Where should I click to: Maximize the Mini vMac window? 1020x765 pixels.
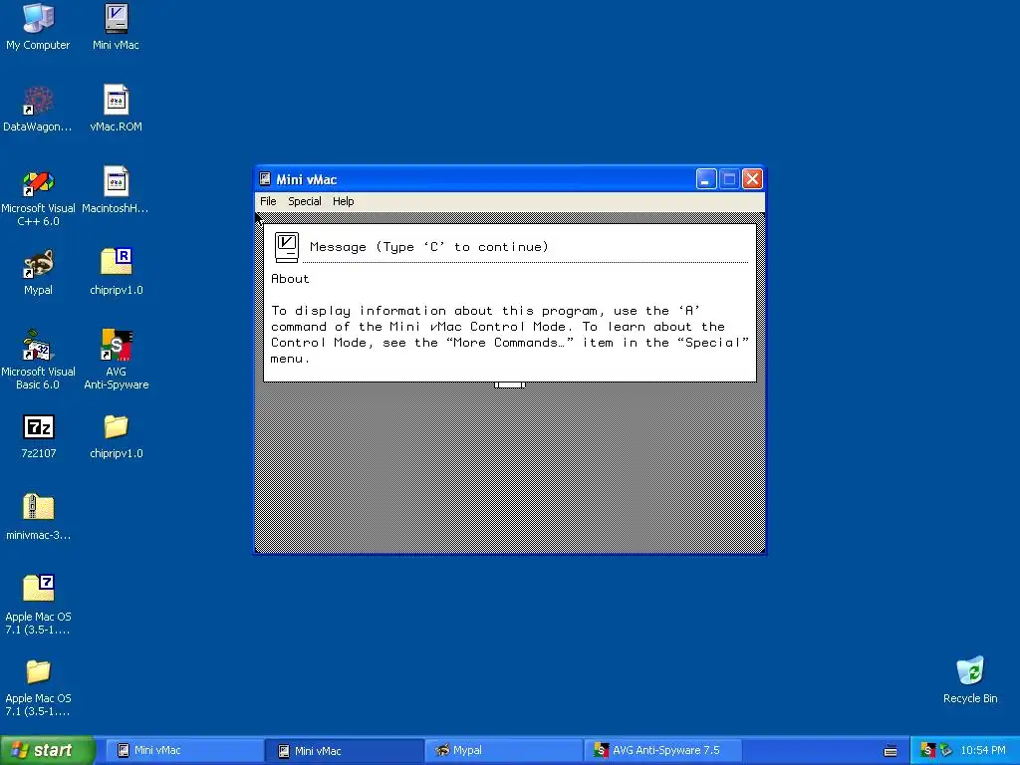coord(729,179)
